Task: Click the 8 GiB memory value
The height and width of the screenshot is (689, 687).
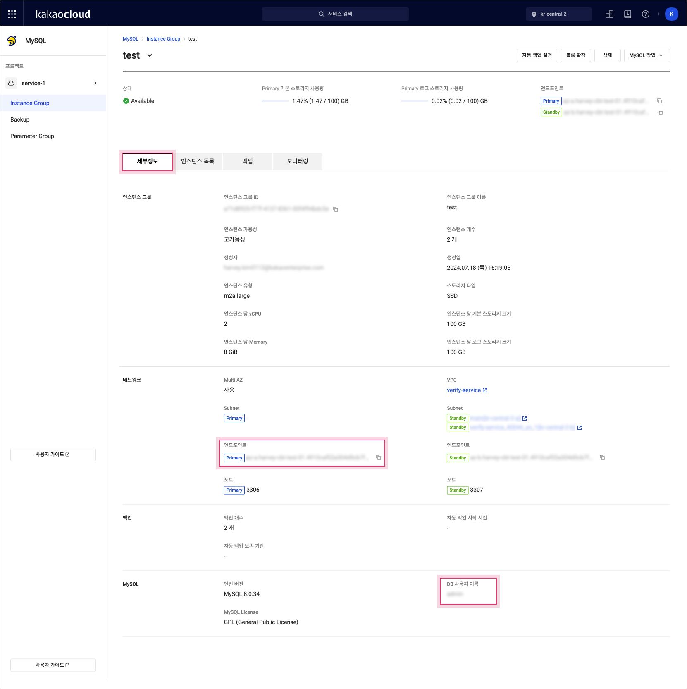Action: (231, 352)
